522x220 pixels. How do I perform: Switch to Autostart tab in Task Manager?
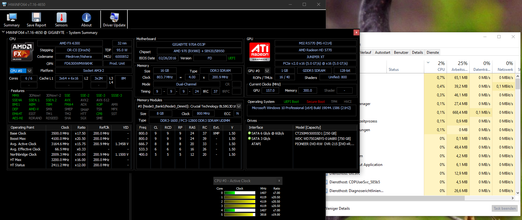click(382, 53)
